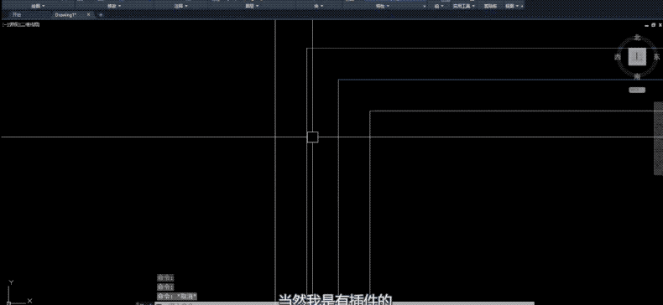Rotate view to 北 (North) on compass

pos(637,38)
